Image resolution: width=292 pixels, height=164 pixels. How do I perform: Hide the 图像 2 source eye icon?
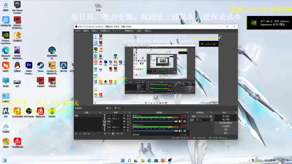click(124, 121)
